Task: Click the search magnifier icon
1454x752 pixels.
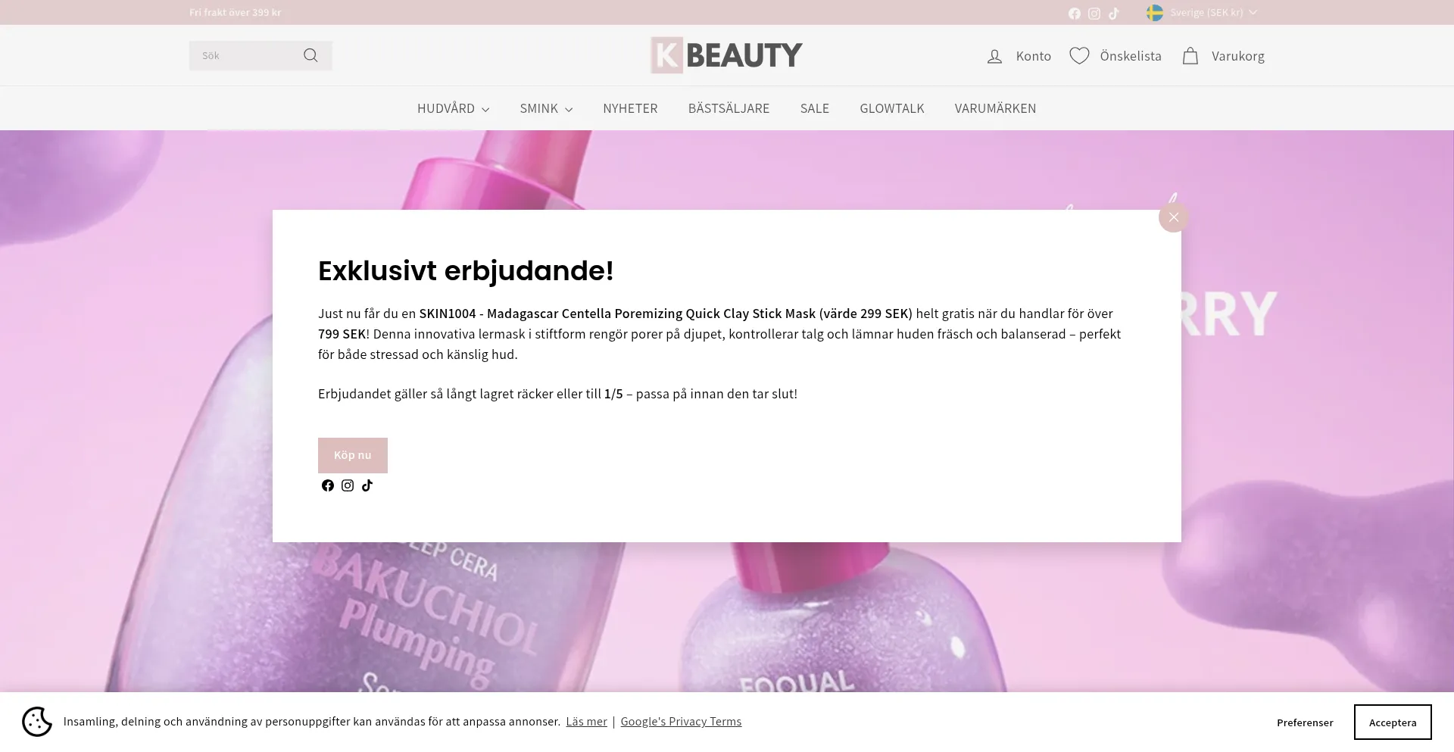Action: click(x=310, y=55)
